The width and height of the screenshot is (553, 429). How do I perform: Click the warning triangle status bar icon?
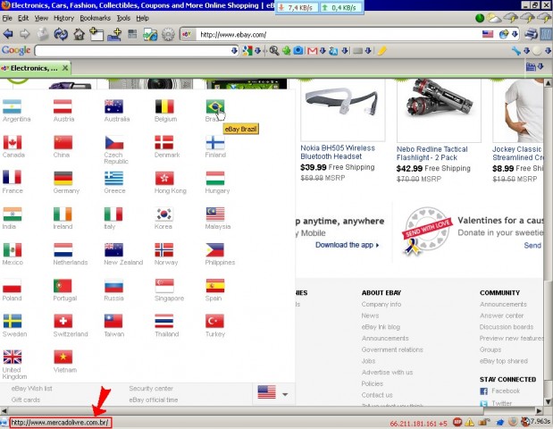(x=469, y=422)
